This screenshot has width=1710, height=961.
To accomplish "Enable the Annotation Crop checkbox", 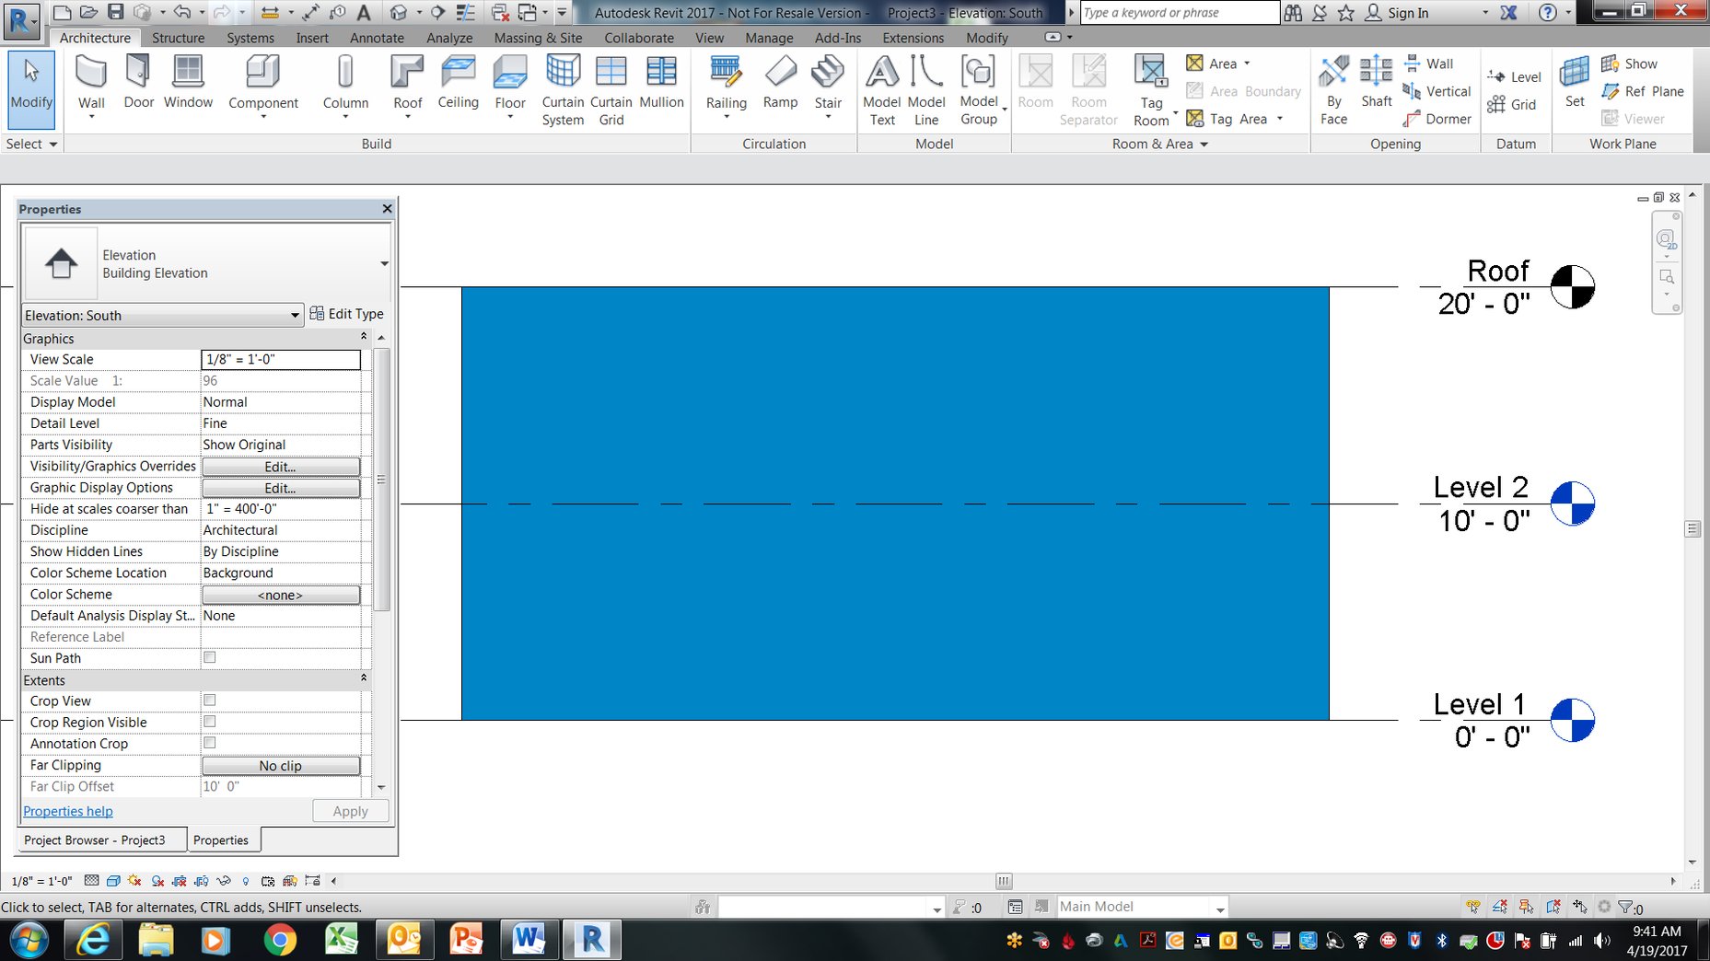I will click(x=209, y=742).
